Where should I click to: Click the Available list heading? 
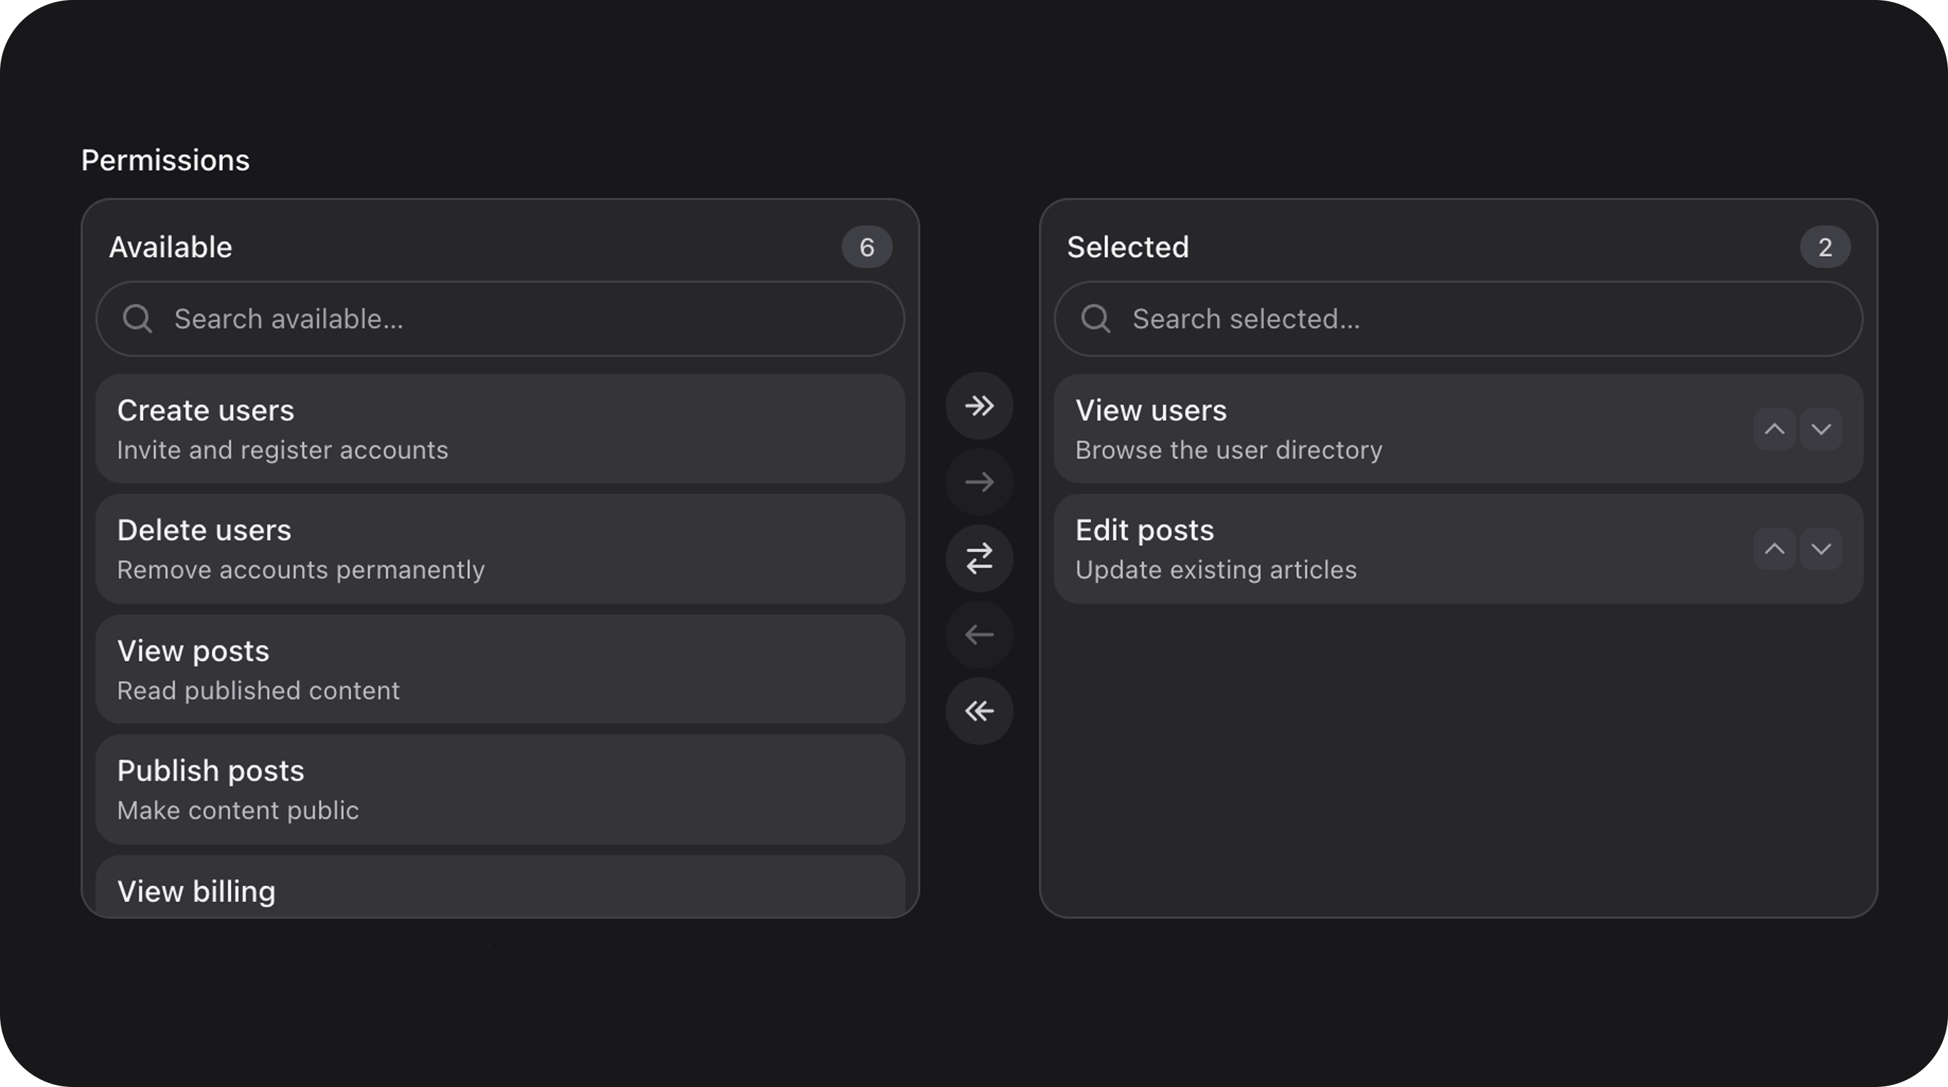[170, 247]
